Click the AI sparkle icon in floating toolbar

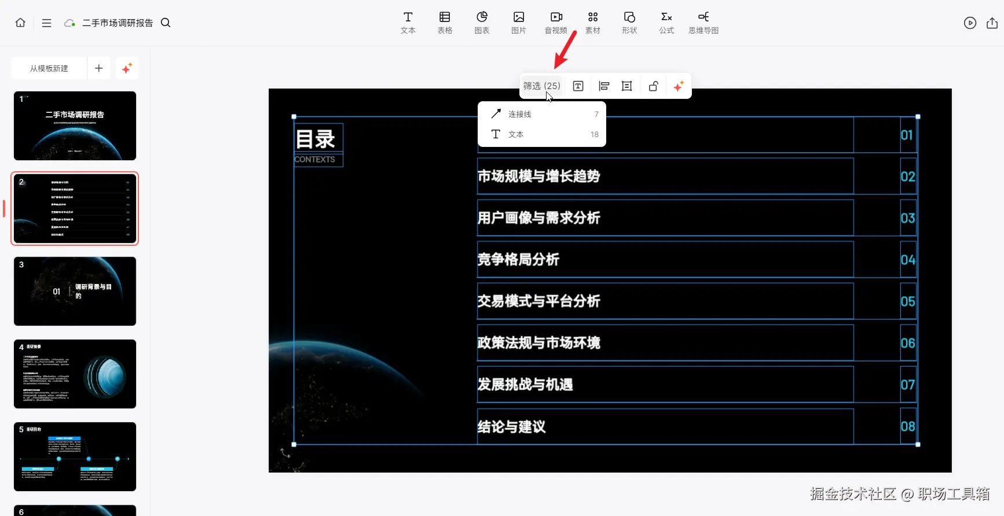[679, 86]
